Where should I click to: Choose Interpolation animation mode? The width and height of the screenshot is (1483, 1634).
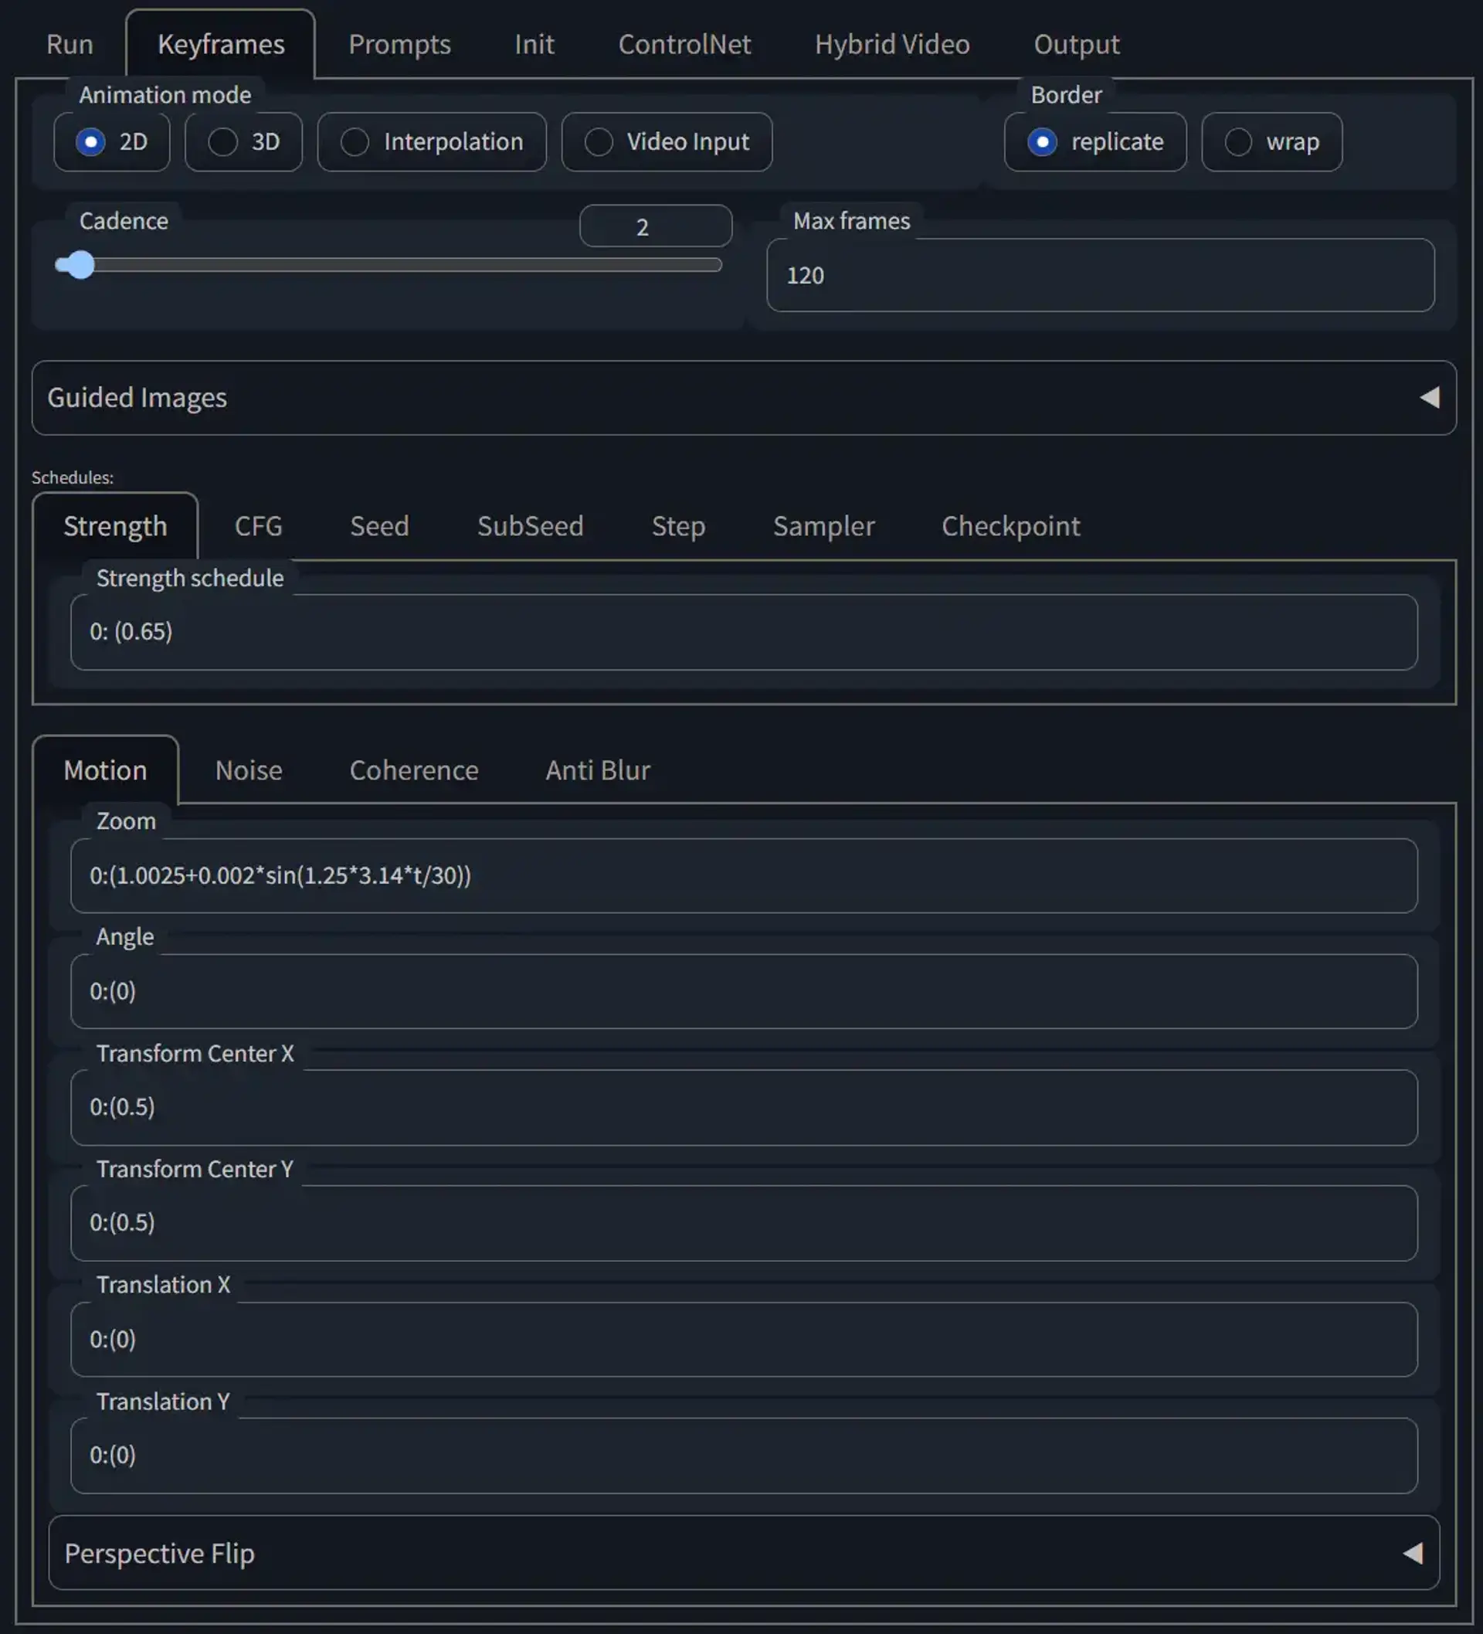click(355, 142)
